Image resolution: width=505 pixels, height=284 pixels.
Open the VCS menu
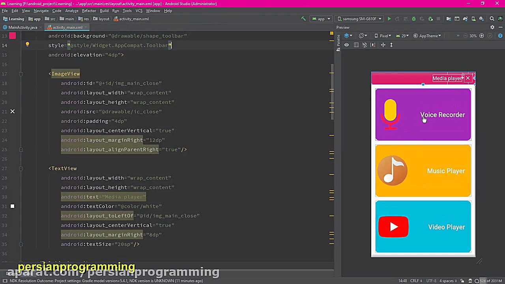(x=139, y=11)
